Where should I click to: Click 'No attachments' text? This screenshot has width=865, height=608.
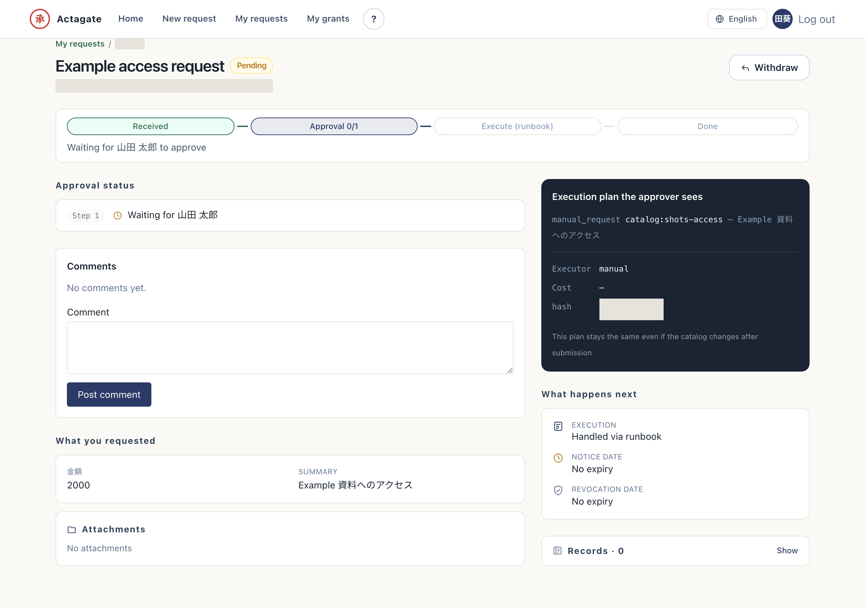pyautogui.click(x=99, y=548)
